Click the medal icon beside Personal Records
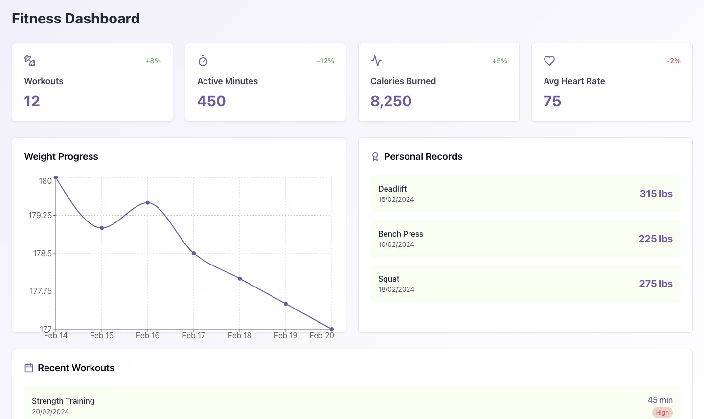This screenshot has height=419, width=704. click(x=375, y=156)
